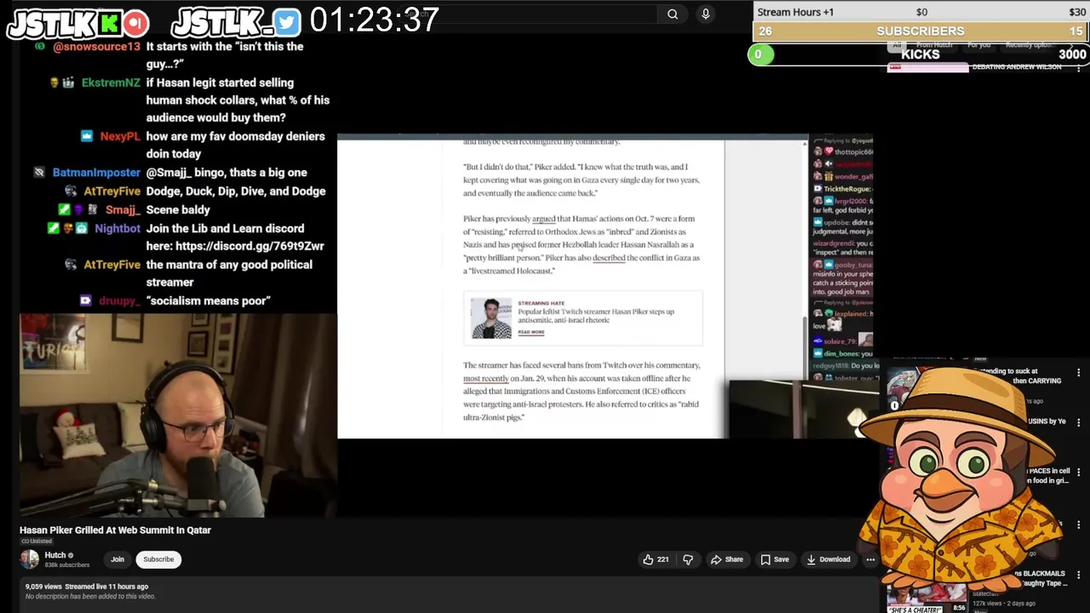
Task: Click username BatmanImposter in chat
Action: click(96, 173)
